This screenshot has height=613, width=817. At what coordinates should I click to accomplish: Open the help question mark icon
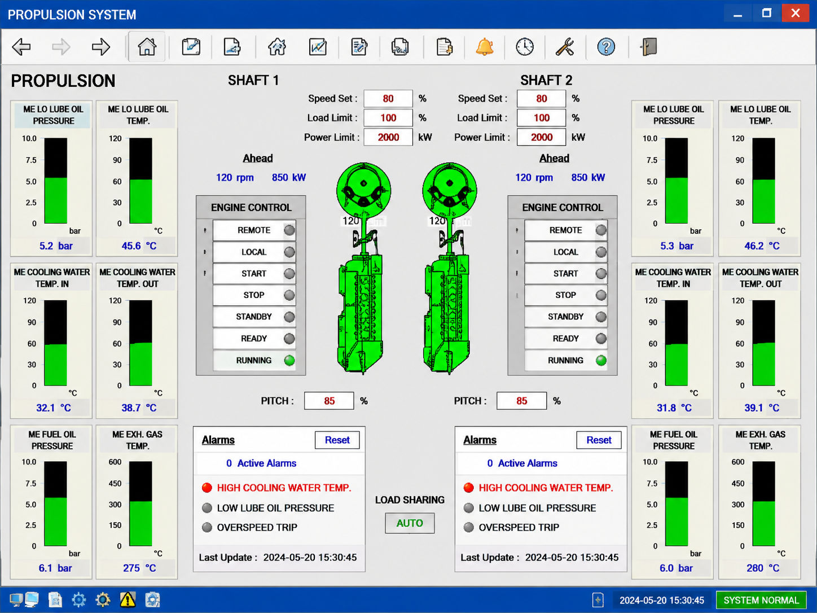tap(606, 47)
